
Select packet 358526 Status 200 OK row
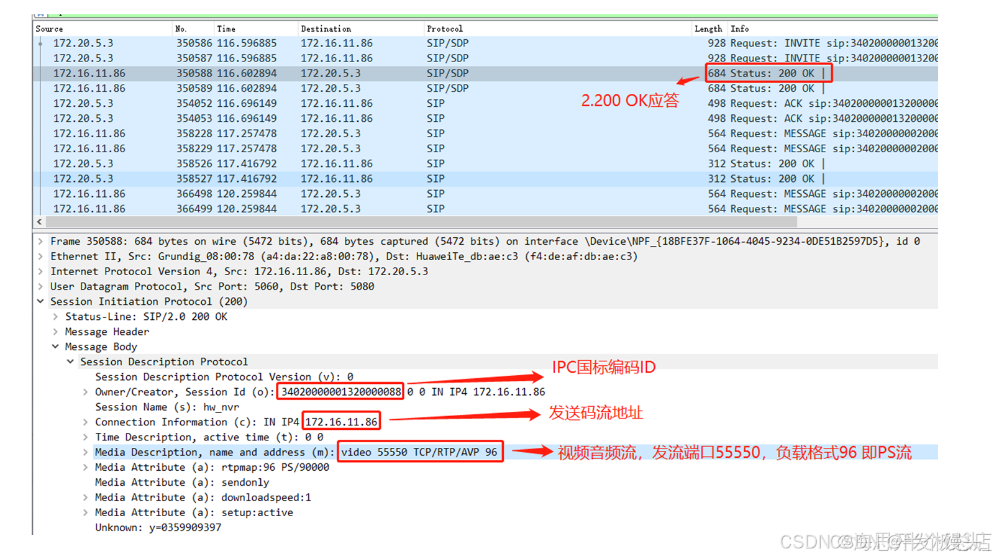tap(485, 163)
